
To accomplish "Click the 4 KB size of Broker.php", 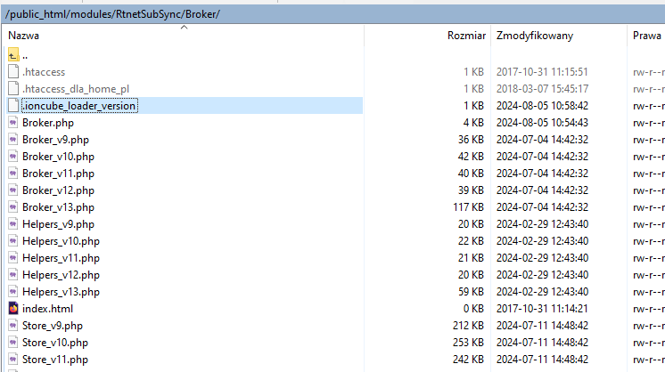I will tap(473, 123).
